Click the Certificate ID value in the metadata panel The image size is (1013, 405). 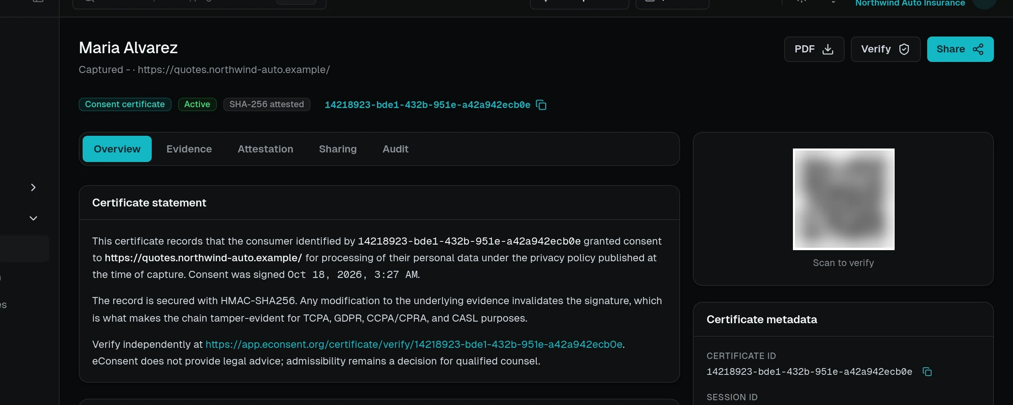pos(809,372)
